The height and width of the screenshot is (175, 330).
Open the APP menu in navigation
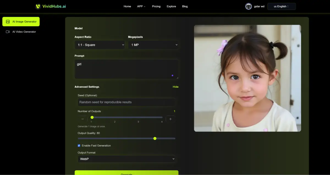141,6
